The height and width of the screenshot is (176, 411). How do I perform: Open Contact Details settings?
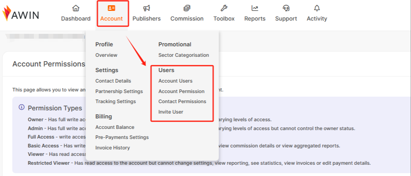pos(113,81)
